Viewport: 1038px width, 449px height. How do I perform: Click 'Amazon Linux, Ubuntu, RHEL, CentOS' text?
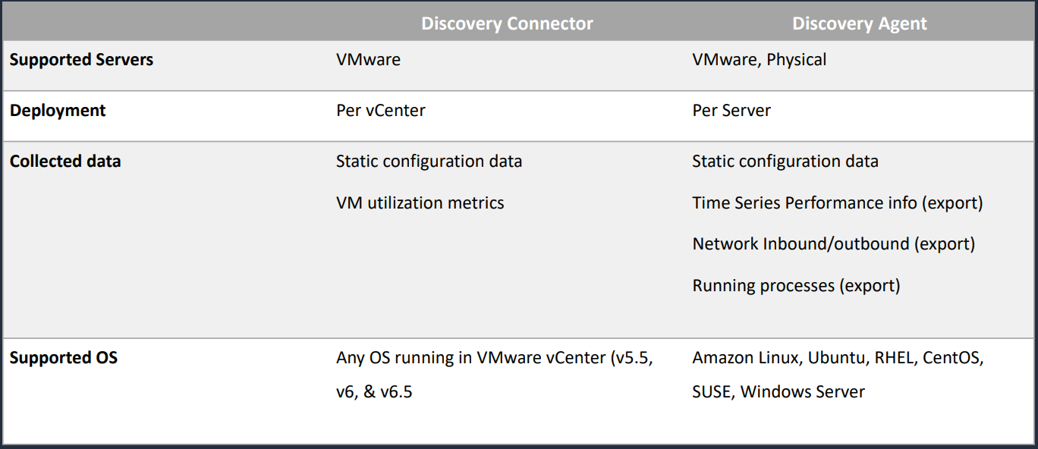[x=838, y=358]
